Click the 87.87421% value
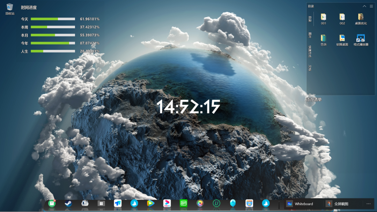The image size is (377, 212). pos(90,43)
